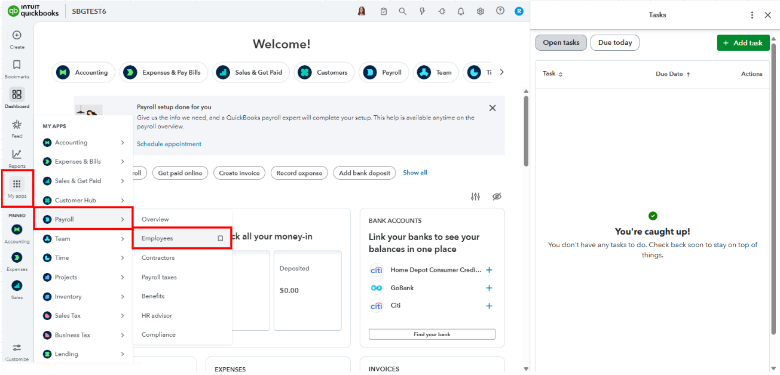Click Schedule appointment link

click(x=169, y=144)
